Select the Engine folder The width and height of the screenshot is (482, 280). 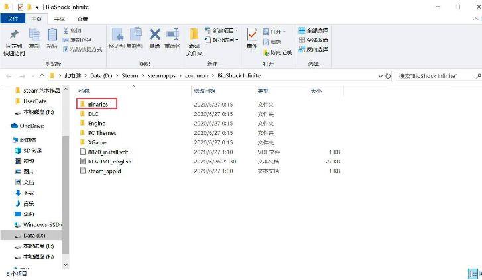93,123
